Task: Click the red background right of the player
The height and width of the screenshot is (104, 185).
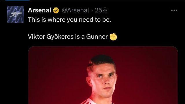Action: click(x=147, y=75)
